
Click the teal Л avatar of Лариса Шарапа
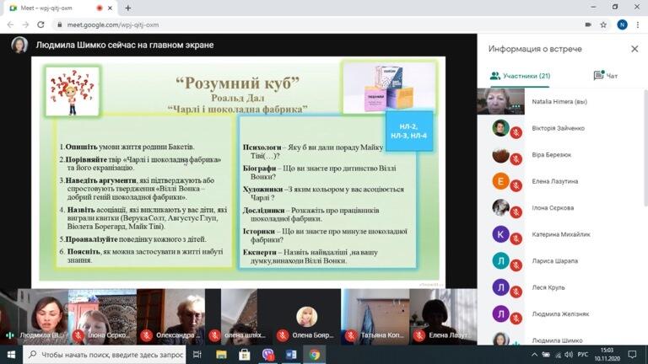(500, 261)
